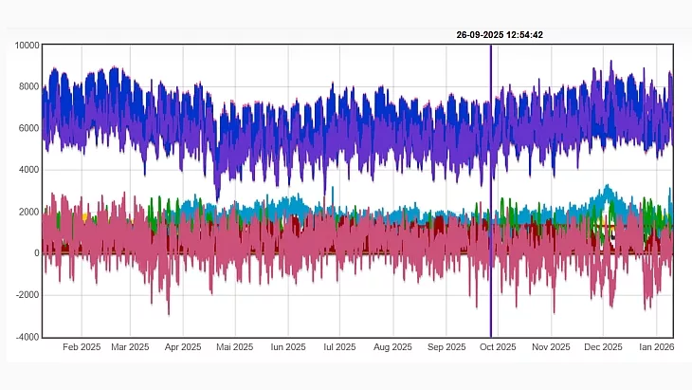
Task: Select the Mar 2025 axis tick label
Action: pyautogui.click(x=131, y=347)
